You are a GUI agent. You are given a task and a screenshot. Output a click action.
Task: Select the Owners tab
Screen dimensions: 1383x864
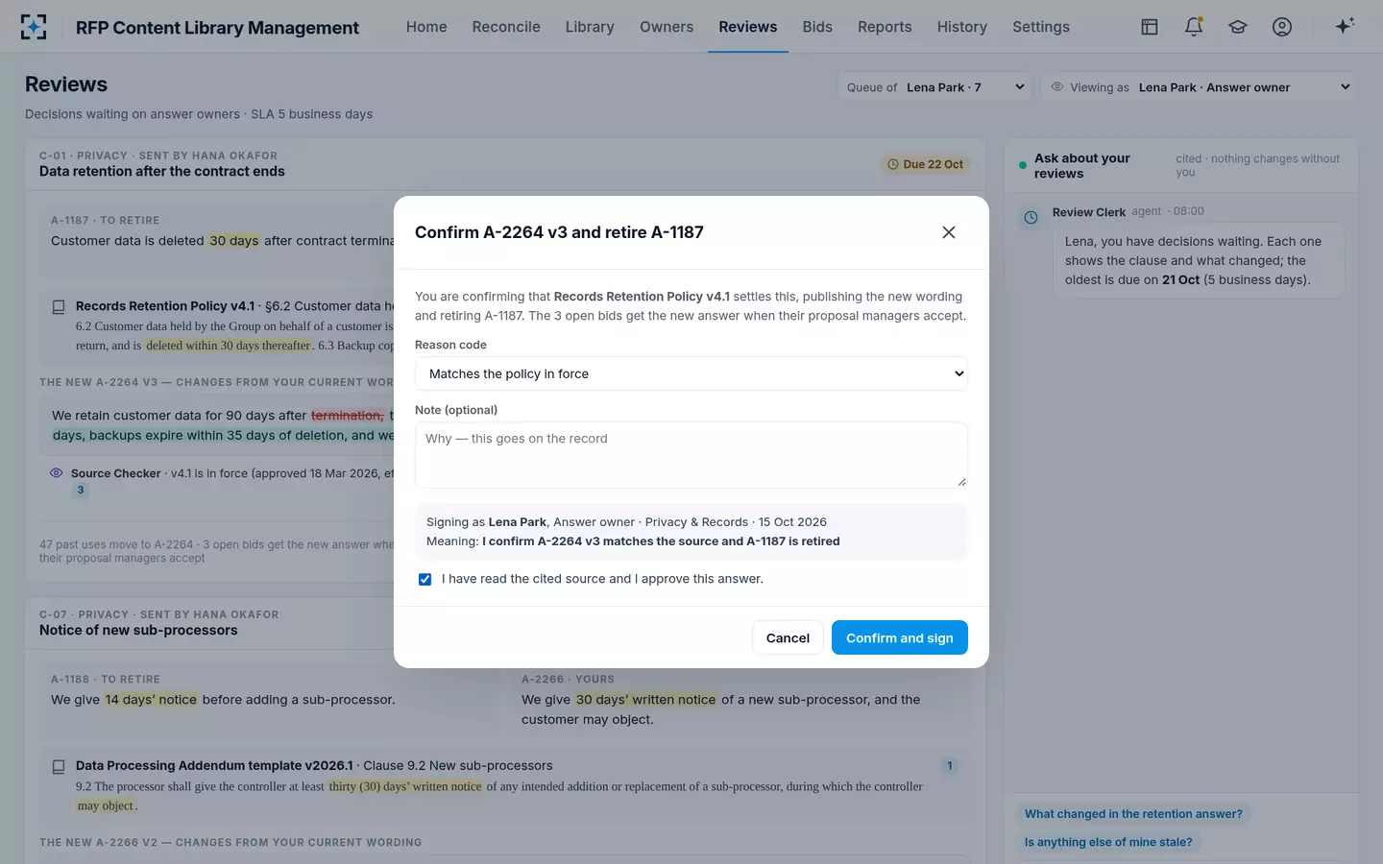pyautogui.click(x=667, y=27)
